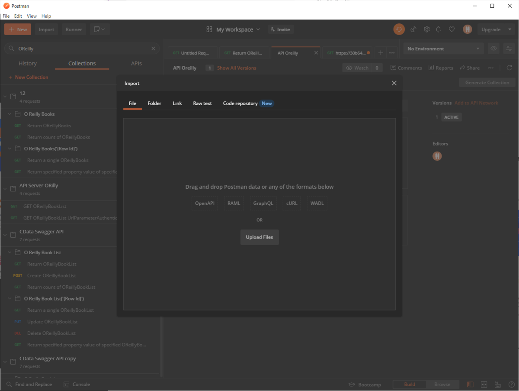This screenshot has height=391, width=519.
Task: Collapse the O Reilly Book List('{Row Id}') folder
Action: (10, 299)
